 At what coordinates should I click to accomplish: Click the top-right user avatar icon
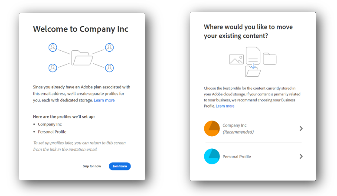coord(109,47)
